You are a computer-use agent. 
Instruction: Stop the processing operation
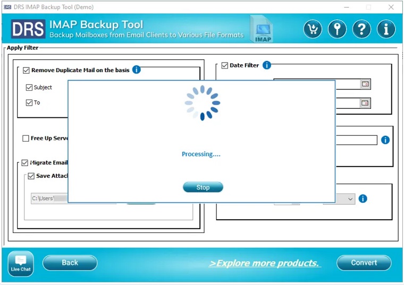(203, 187)
